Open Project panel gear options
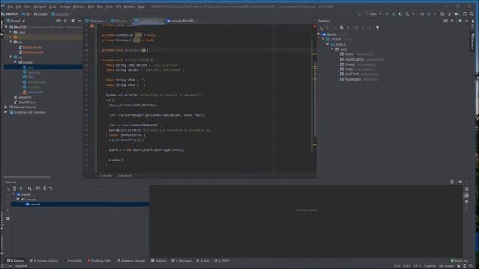 click(73, 21)
